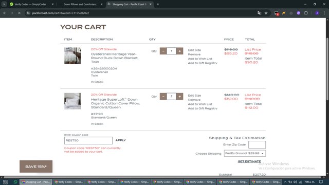Open Chrome three-dot menu
The image size is (329, 185).
click(x=324, y=13)
